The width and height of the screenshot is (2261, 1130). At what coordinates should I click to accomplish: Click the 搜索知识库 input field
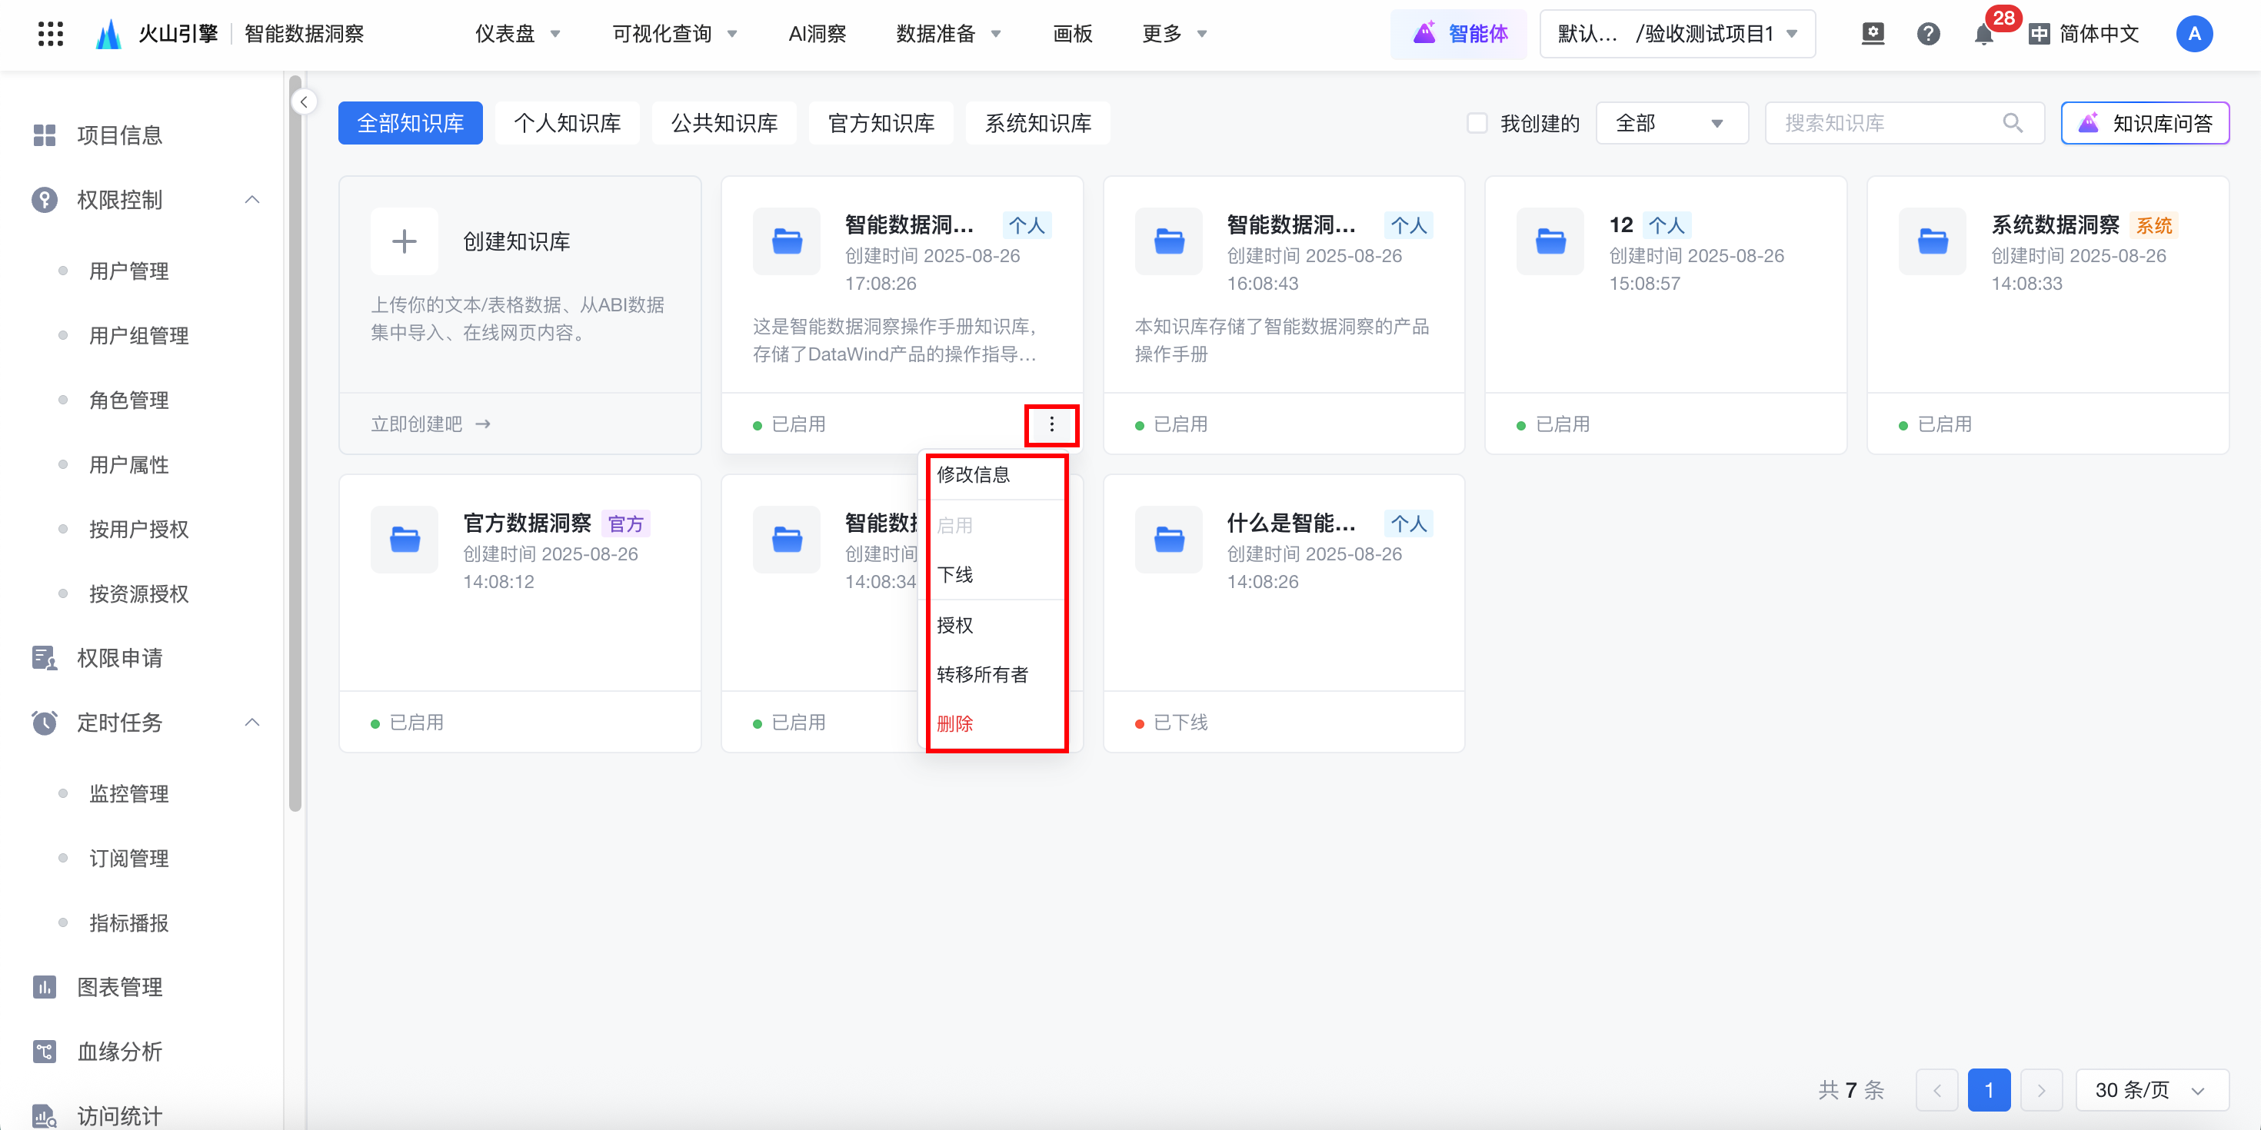coord(1887,123)
